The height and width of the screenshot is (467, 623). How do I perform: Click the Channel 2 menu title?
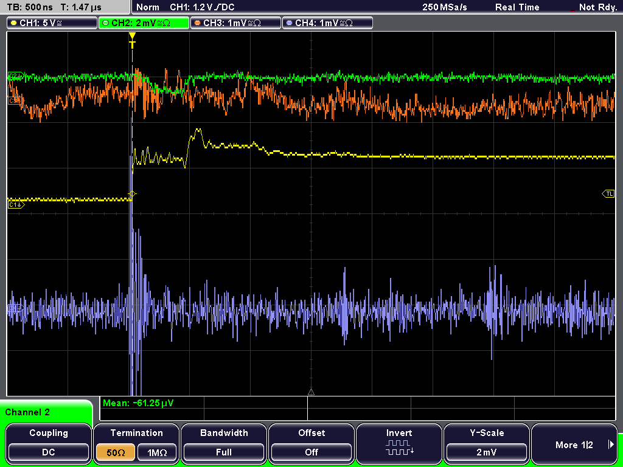point(27,412)
